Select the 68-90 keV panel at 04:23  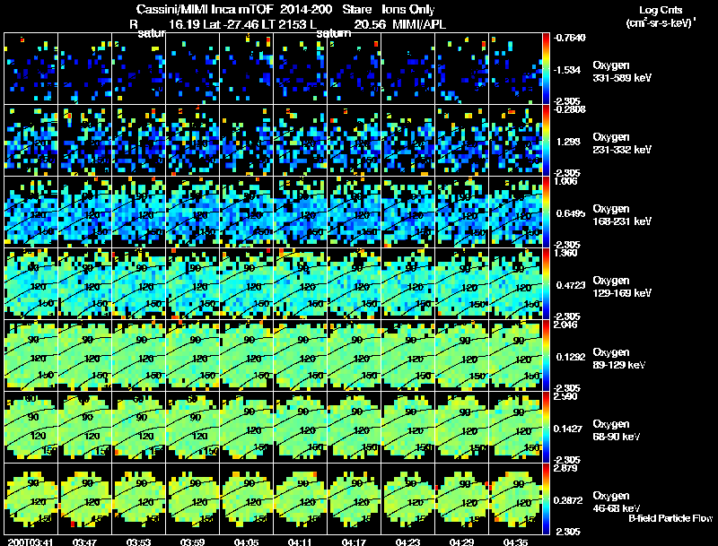pyautogui.click(x=408, y=427)
